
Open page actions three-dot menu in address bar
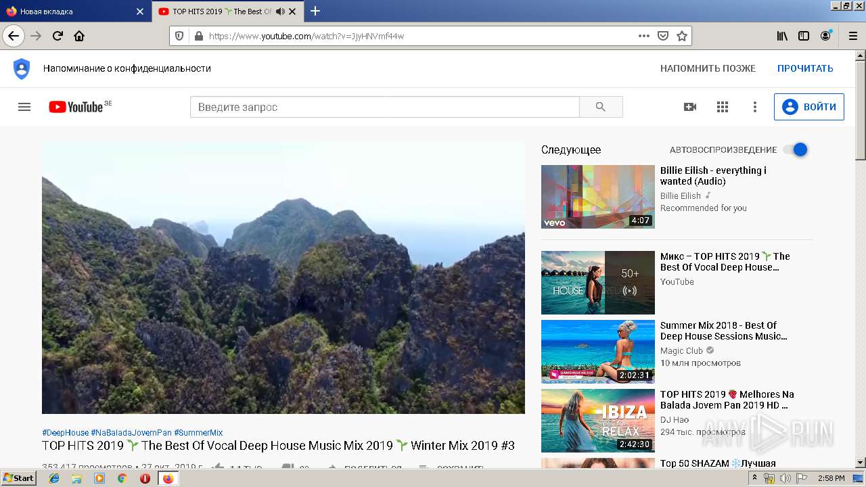pyautogui.click(x=644, y=36)
